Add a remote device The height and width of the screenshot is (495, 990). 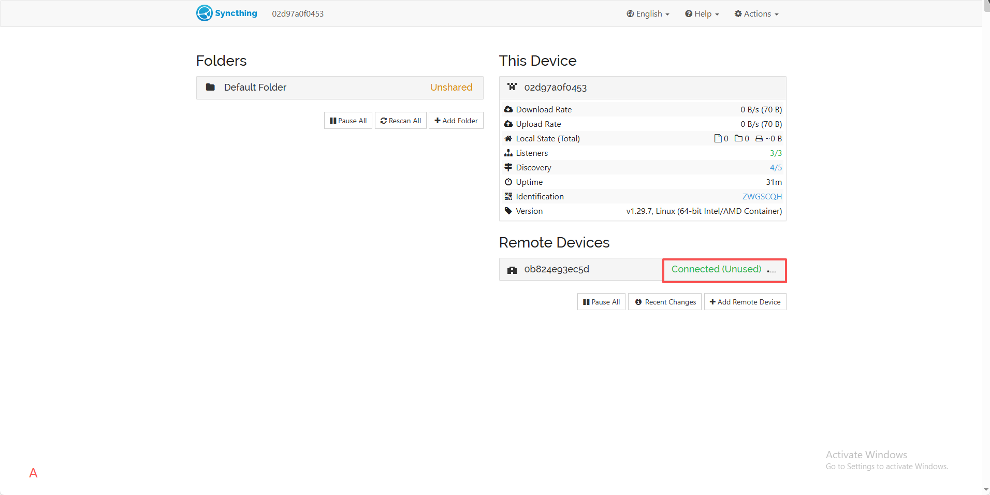coord(745,302)
